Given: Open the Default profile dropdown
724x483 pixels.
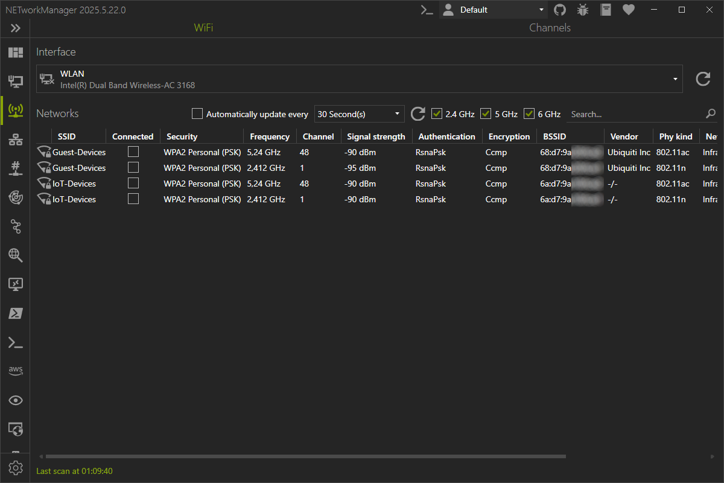Looking at the screenshot, I should tap(494, 10).
